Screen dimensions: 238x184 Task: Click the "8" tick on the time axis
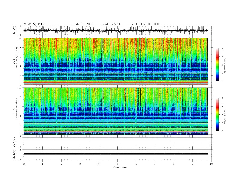tap(174, 164)
